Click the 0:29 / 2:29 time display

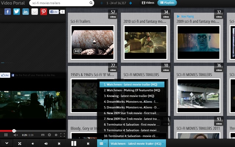[x=28, y=135]
